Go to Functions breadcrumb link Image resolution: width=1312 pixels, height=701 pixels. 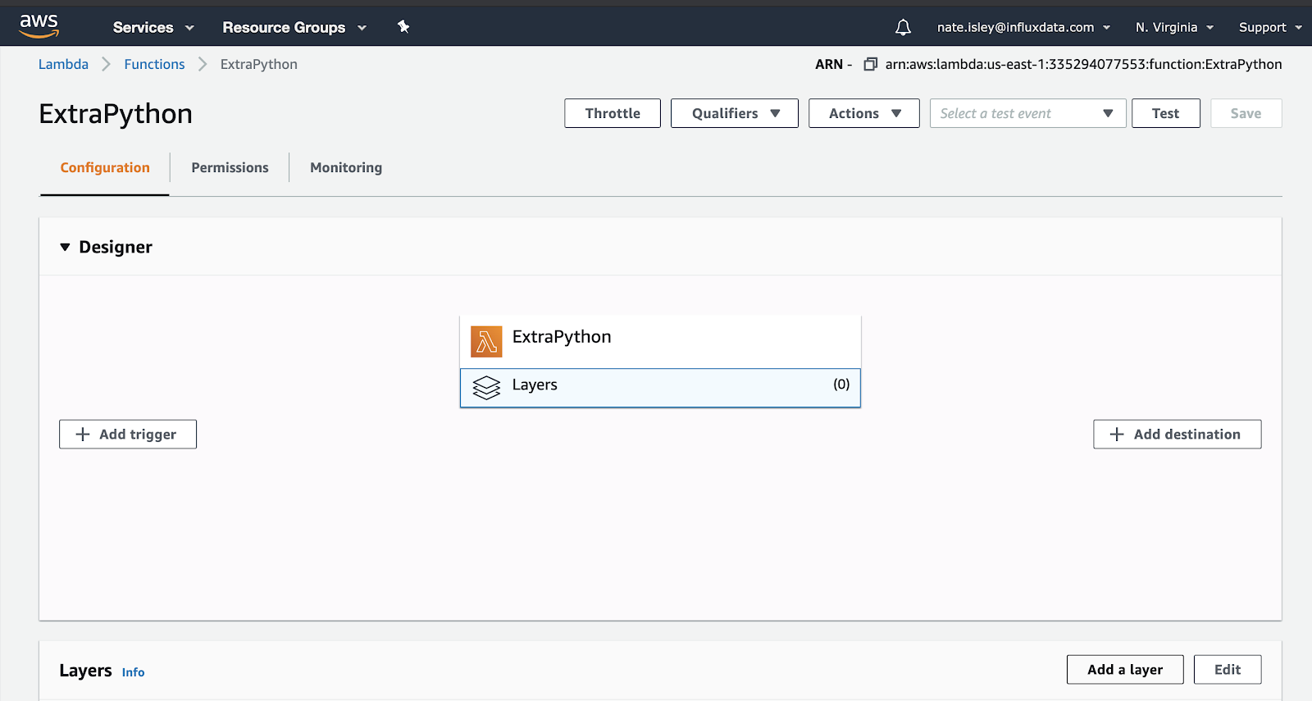(154, 64)
